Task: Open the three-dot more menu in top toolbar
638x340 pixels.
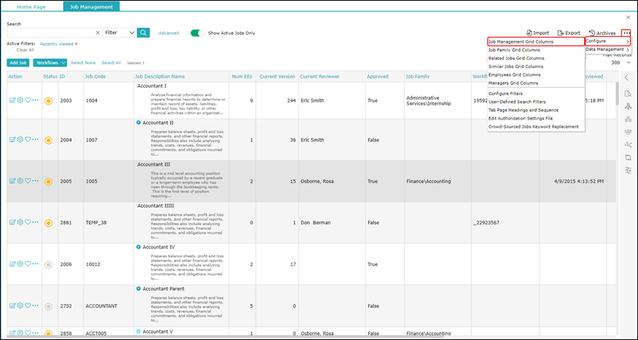Action: click(626, 33)
